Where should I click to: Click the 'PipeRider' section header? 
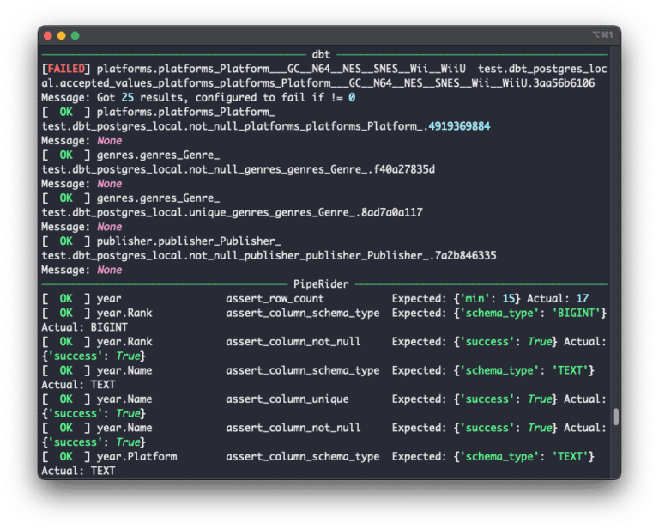(321, 284)
